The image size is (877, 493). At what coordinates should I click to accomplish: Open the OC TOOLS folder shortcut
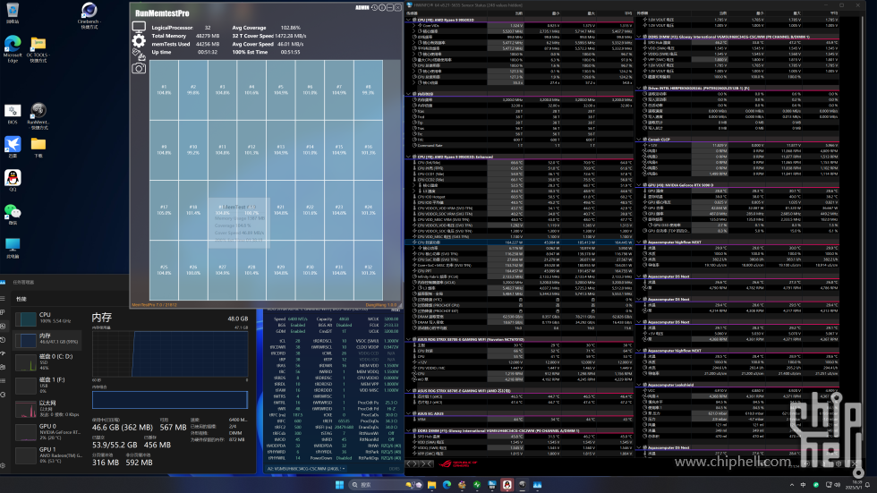click(38, 49)
